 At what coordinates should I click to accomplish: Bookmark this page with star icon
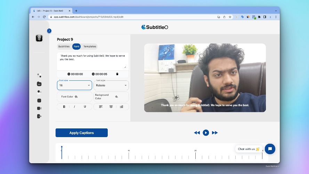coord(230,17)
